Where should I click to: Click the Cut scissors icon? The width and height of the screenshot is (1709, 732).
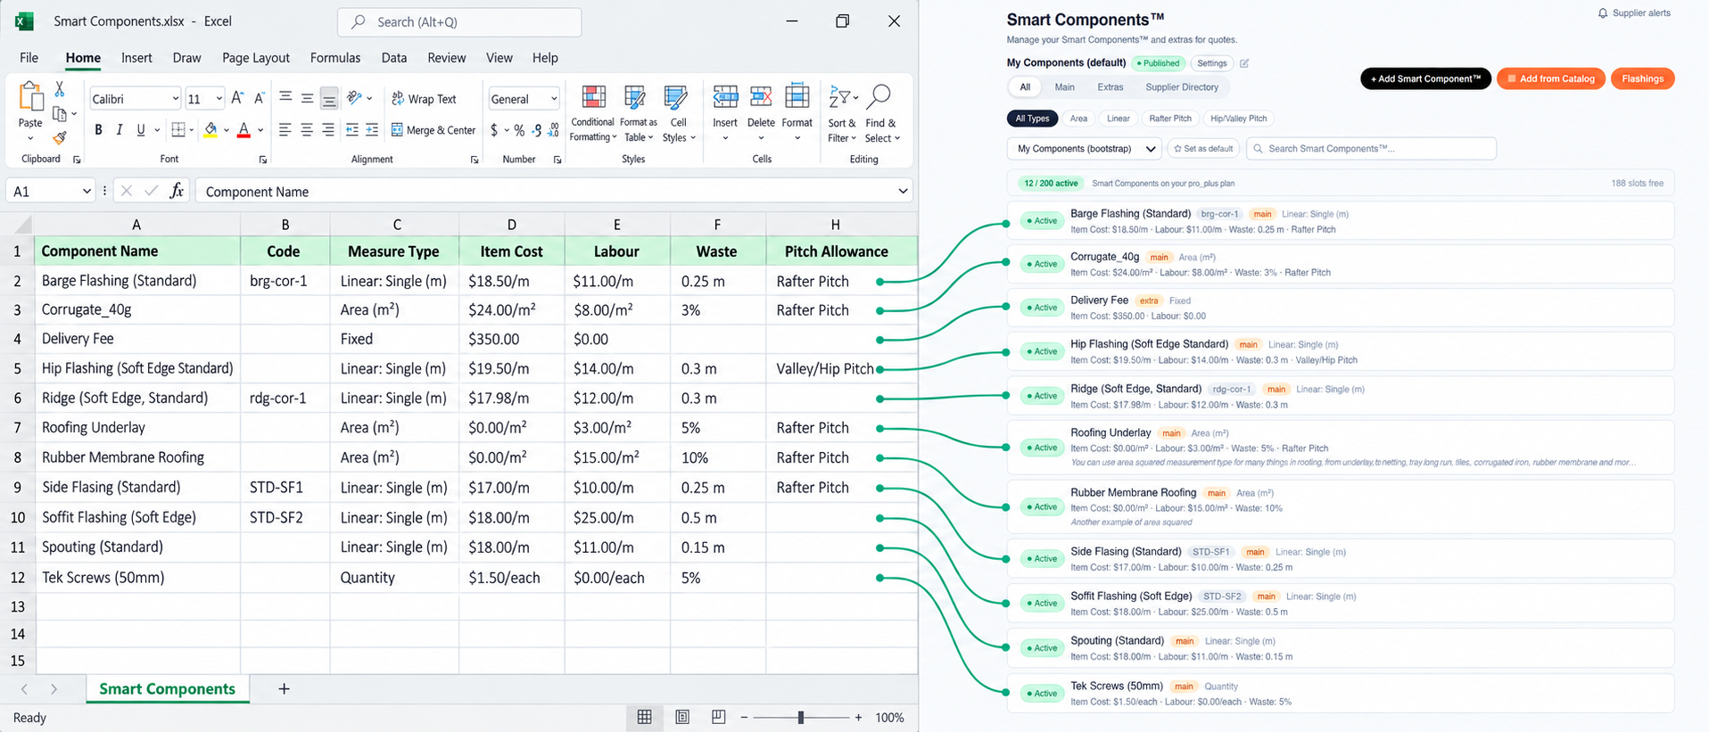pos(60,89)
